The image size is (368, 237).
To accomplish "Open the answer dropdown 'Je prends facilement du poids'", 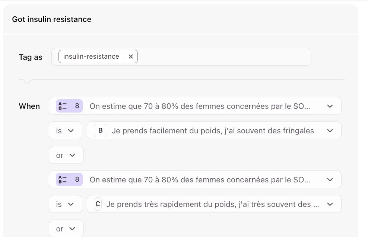I will click(x=213, y=131).
